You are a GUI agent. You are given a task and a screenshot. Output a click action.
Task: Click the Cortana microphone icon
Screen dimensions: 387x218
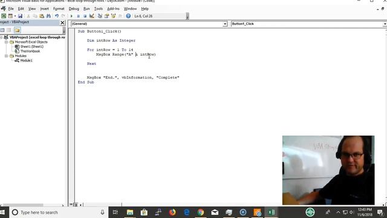click(102, 213)
